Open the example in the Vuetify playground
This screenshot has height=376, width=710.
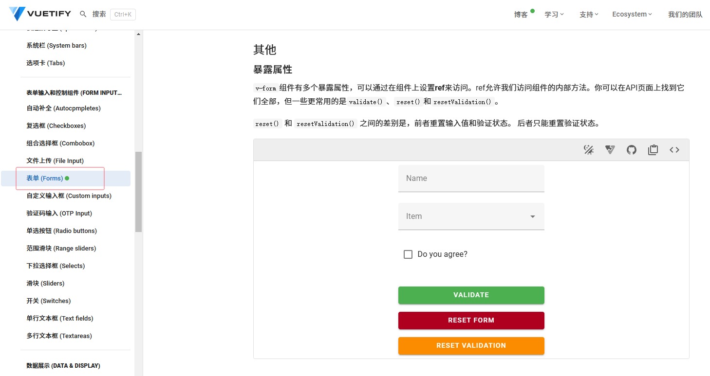tap(610, 149)
